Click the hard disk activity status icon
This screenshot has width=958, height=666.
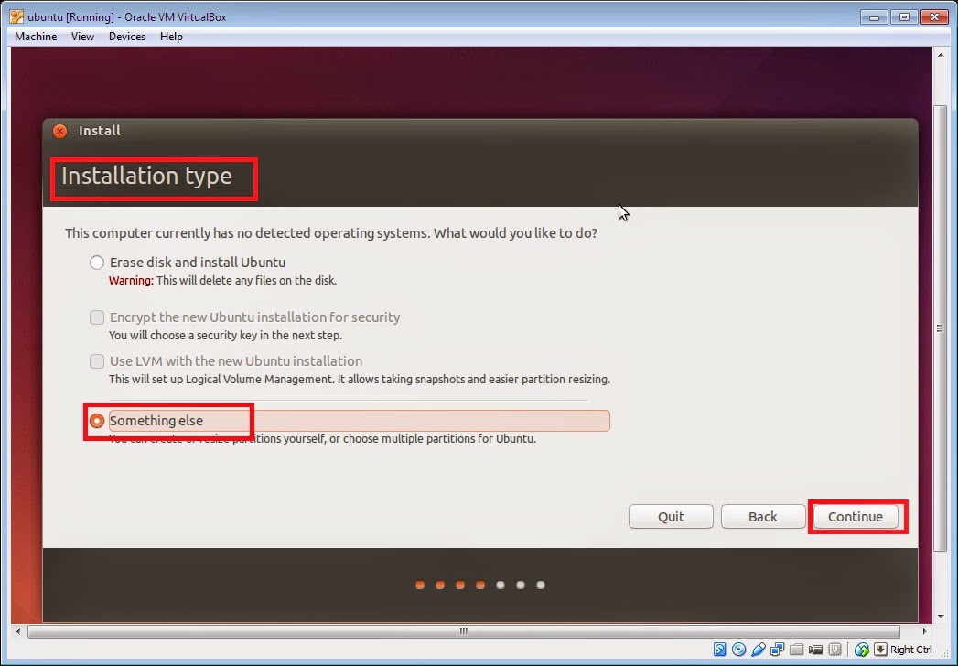720,649
